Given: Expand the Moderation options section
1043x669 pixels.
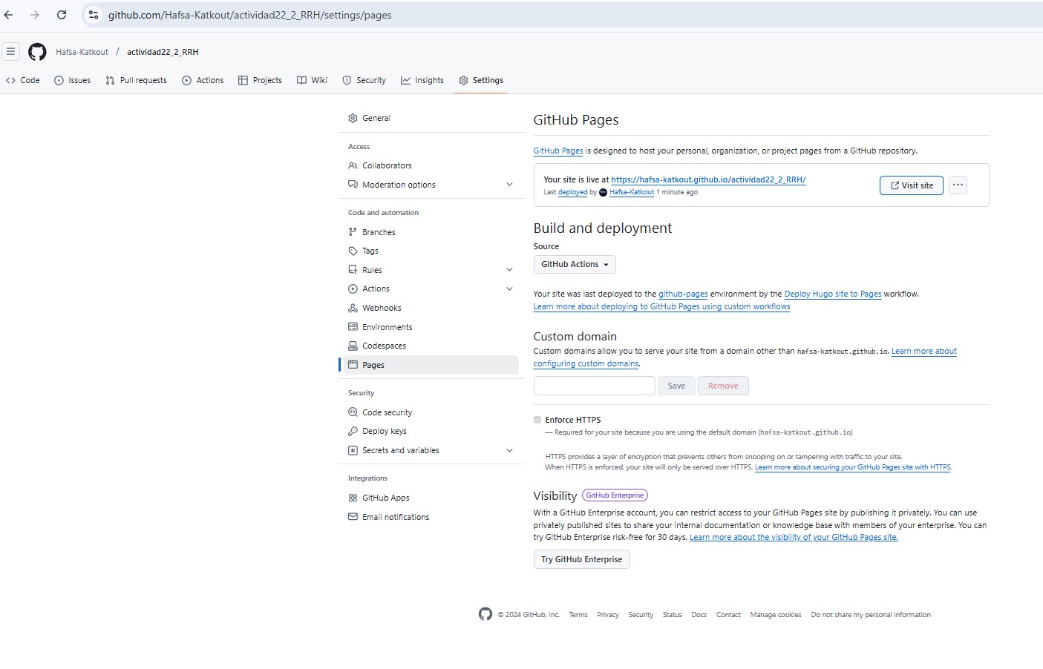Looking at the screenshot, I should [510, 184].
